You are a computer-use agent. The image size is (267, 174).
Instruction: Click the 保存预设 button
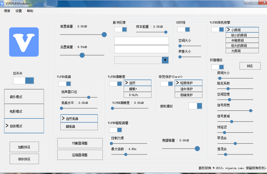pyautogui.click(x=24, y=159)
